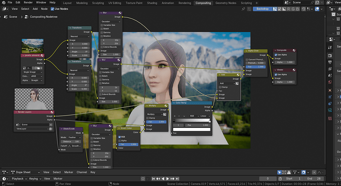Toggle the node snapping icon
341x186 pixels.
tap(303, 9)
